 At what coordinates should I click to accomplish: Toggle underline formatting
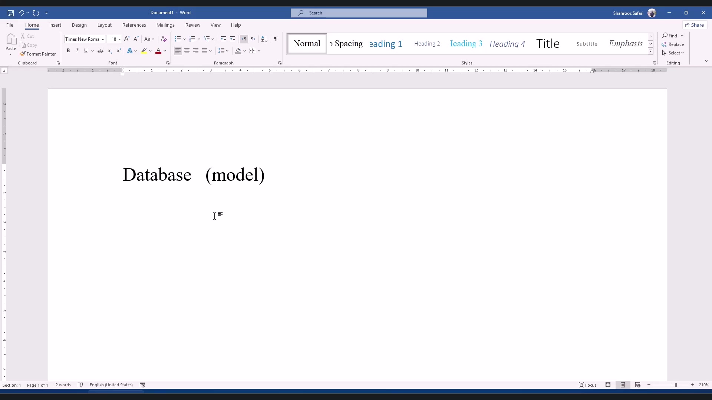86,51
